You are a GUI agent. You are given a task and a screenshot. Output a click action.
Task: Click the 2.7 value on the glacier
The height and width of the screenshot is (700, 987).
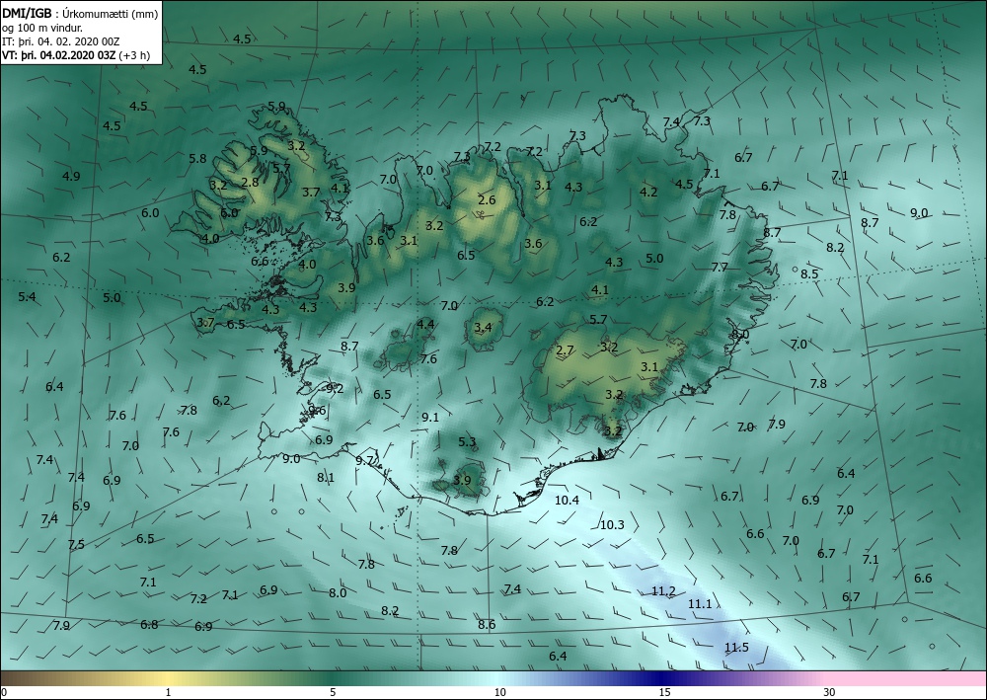click(x=566, y=350)
